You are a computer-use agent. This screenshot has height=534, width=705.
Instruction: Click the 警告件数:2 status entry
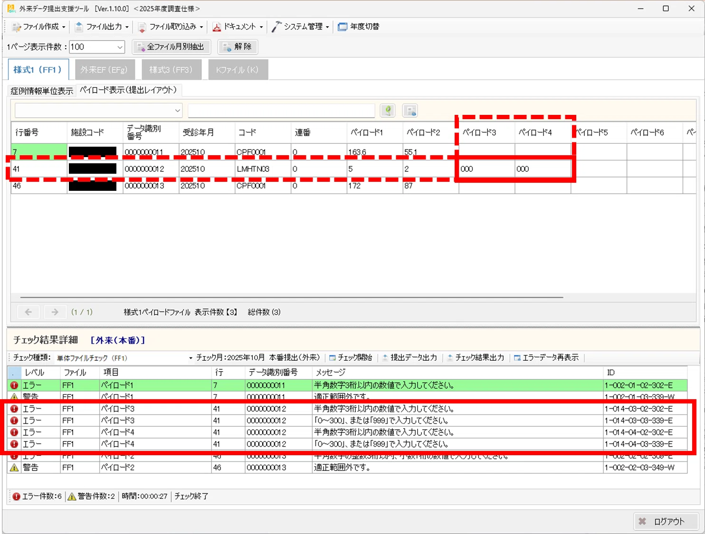click(91, 496)
